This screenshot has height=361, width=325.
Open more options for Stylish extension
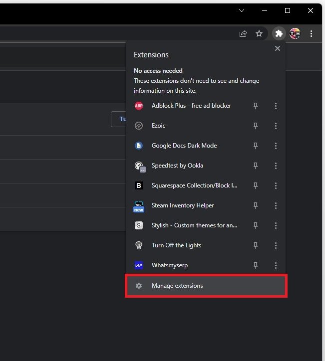point(276,225)
